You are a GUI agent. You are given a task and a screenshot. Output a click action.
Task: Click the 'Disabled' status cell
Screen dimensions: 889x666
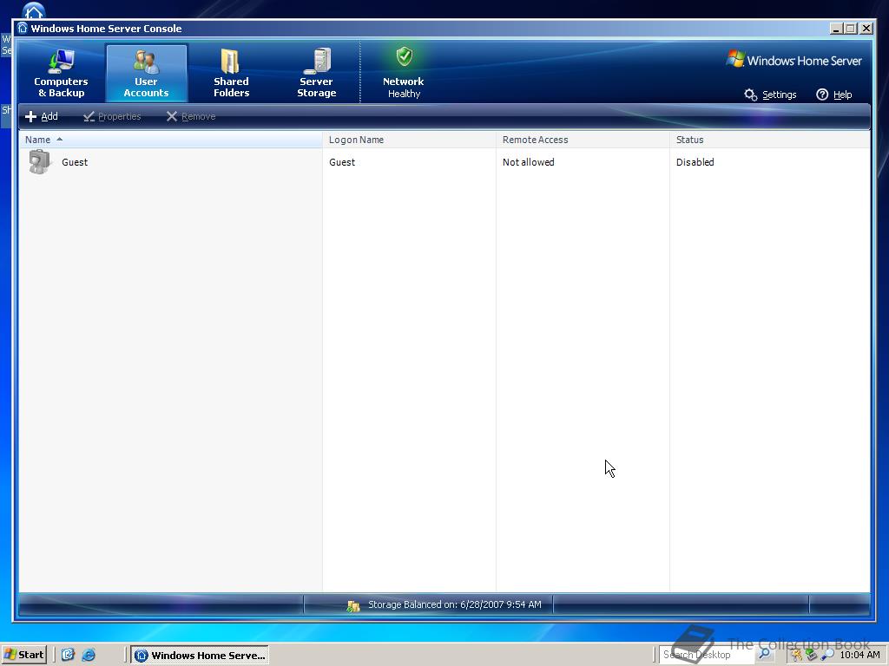point(695,162)
